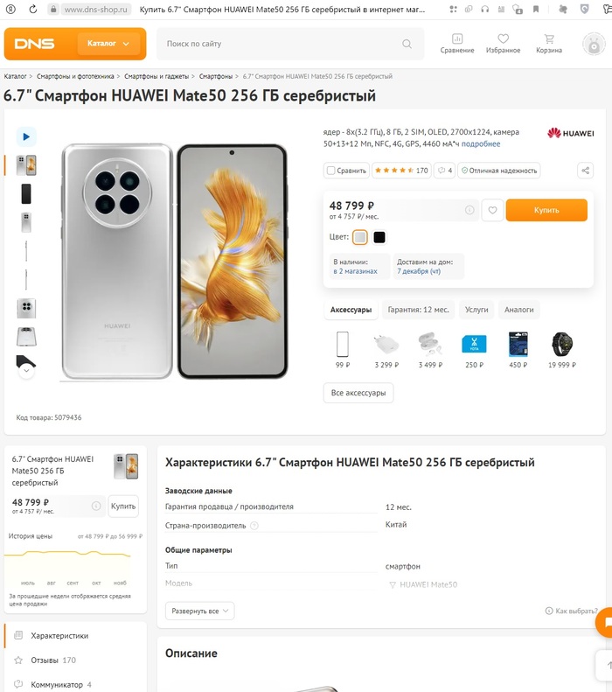The height and width of the screenshot is (692, 612).
Task: Switch to the Гарантия: 12 мес. tab
Action: pyautogui.click(x=418, y=310)
